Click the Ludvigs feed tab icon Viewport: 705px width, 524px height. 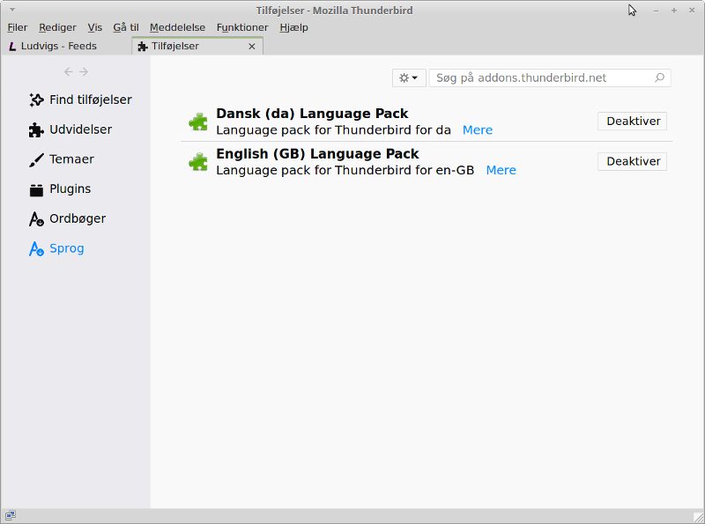coord(12,47)
